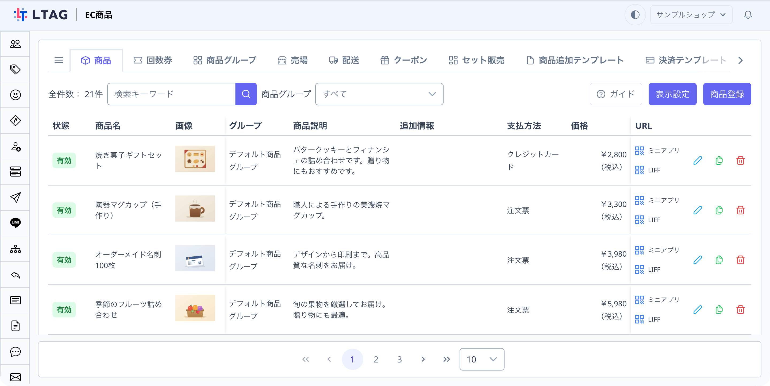770x386 pixels.
Task: Click 有効 status badge for オーダーメイド名刺
Action: click(x=64, y=260)
